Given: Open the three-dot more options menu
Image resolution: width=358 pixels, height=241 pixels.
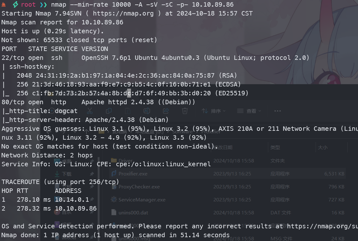Looking at the screenshot, I should coord(277,111).
